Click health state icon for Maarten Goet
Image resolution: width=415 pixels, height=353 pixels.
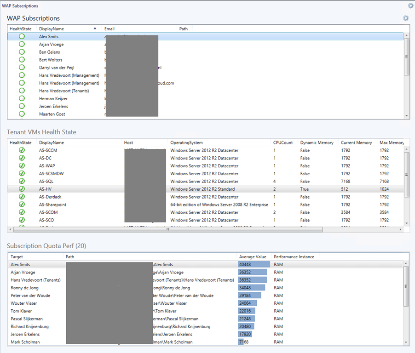tap(22, 114)
